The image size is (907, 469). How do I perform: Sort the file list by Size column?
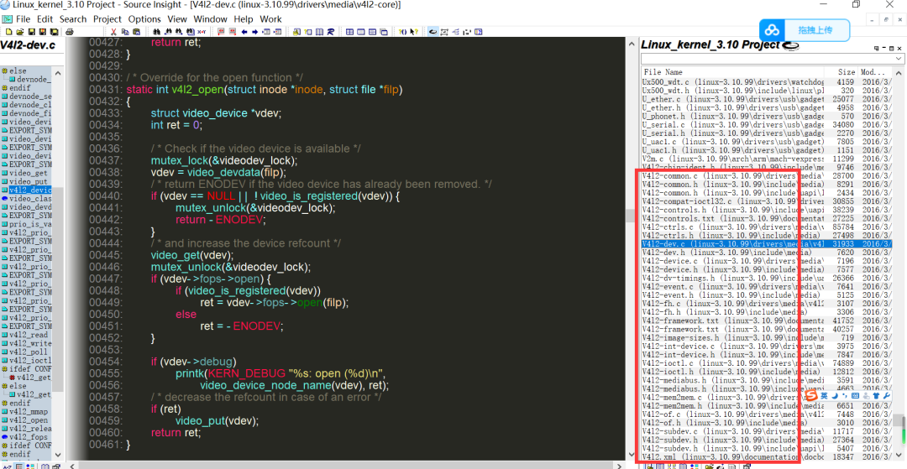(x=845, y=72)
